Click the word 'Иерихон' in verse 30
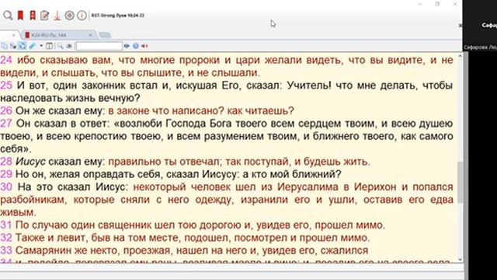This screenshot has width=497, height=280. point(375,187)
